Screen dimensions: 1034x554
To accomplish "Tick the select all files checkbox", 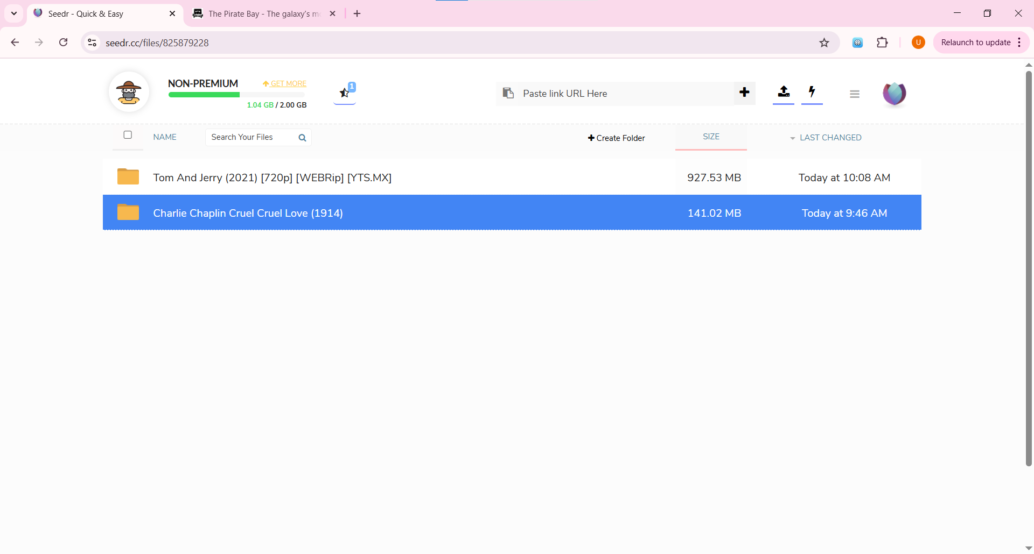I will (x=128, y=135).
